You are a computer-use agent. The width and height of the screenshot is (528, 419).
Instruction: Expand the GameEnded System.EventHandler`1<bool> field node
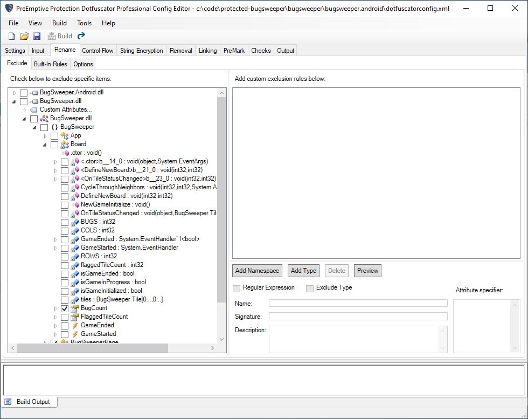(x=56, y=239)
